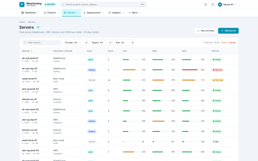Screen dimensions: 258x161
Task: Click the Dashboard grid icon
Action: pyautogui.click(x=22, y=13)
